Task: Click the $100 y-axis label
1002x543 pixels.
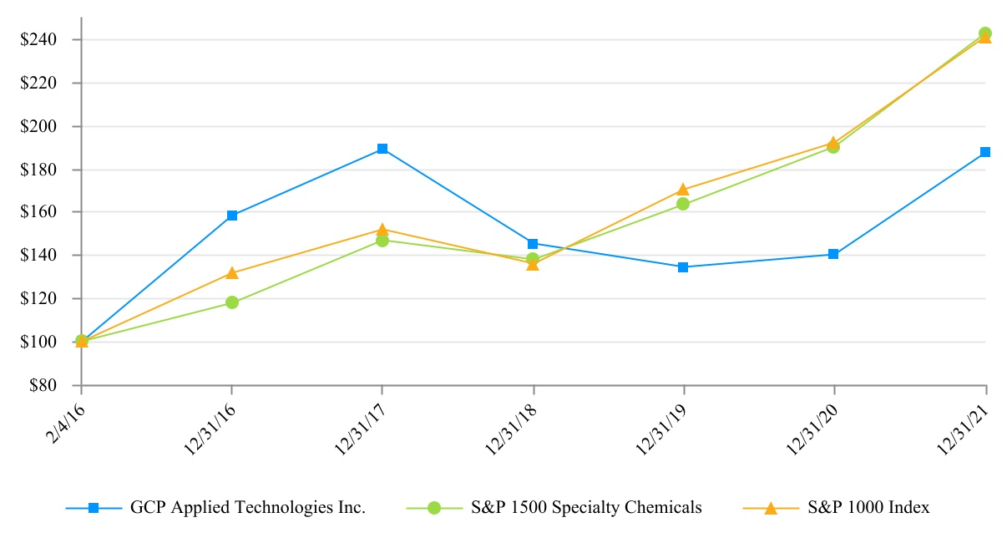Action: (39, 342)
